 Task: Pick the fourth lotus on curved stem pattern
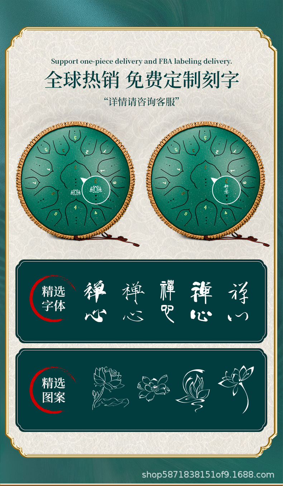click(237, 389)
